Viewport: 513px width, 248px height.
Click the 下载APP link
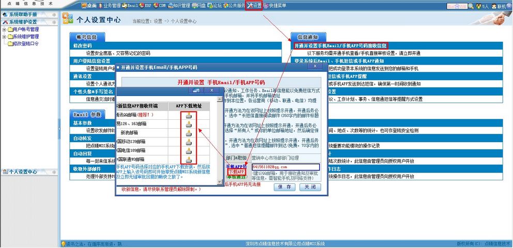[x=236, y=172]
